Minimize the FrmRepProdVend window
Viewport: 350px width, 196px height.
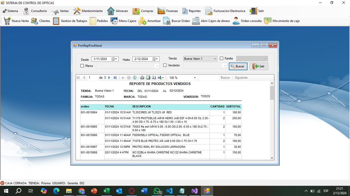(255, 45)
